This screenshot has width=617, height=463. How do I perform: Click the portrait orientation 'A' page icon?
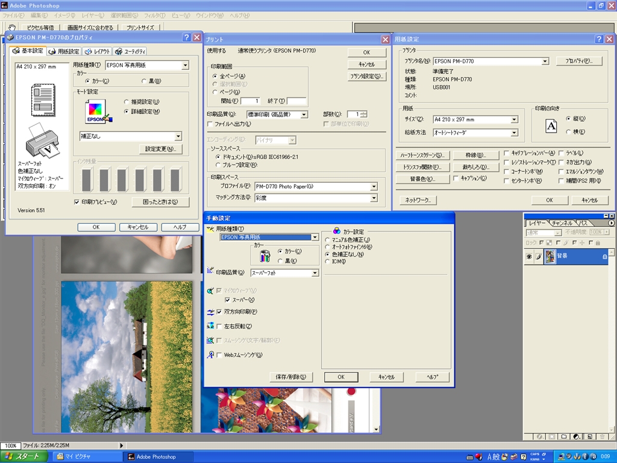point(551,125)
